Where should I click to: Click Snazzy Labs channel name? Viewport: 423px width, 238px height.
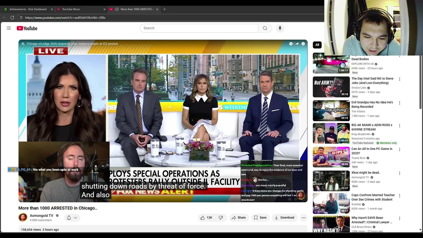pyautogui.click(x=359, y=88)
